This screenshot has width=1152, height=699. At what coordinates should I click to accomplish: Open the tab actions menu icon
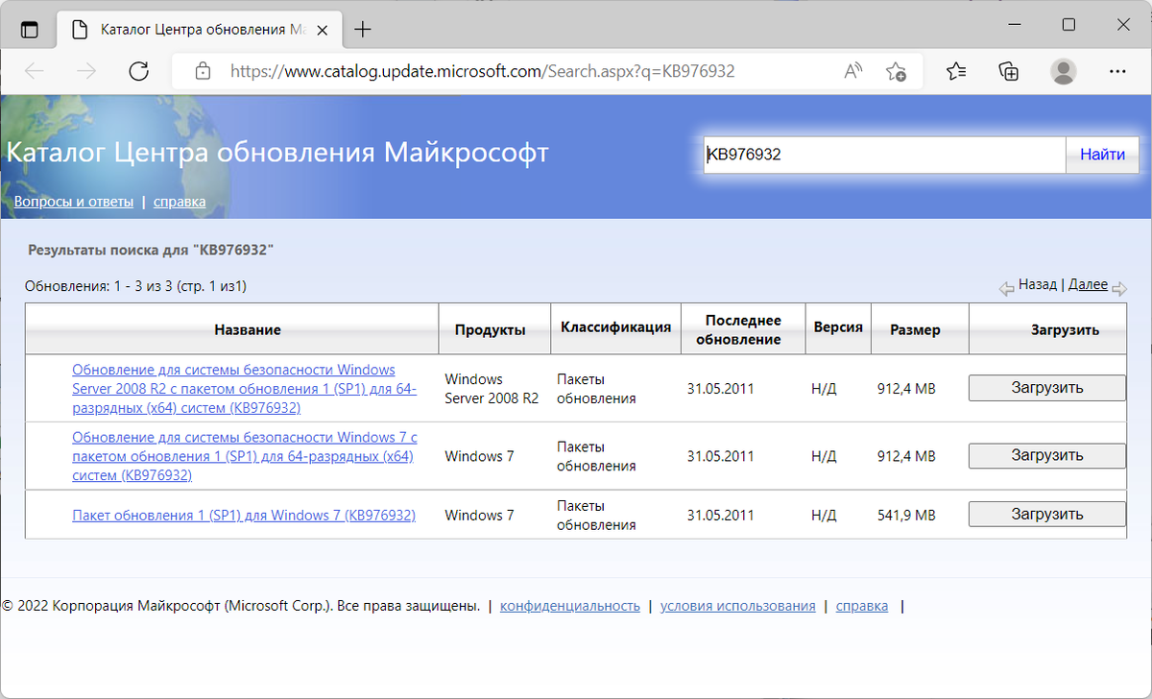[x=30, y=29]
